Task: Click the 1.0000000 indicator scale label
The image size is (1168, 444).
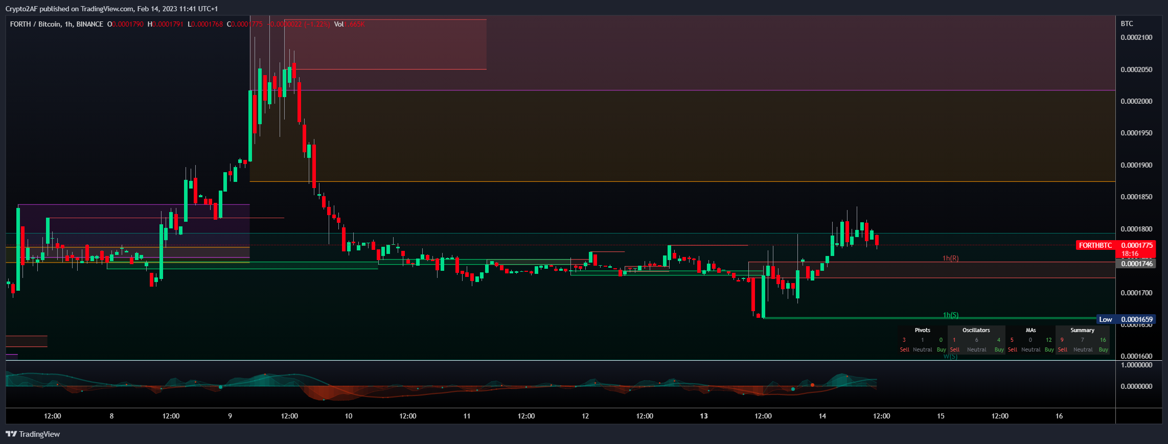Action: click(x=1136, y=365)
